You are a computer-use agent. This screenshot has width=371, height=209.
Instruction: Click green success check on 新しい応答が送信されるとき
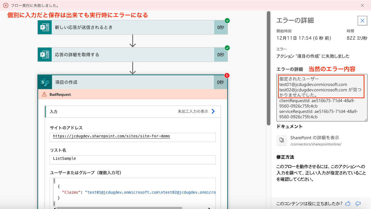[227, 21]
